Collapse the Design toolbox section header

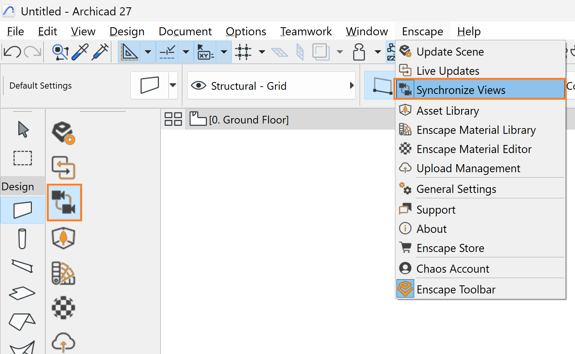tap(22, 186)
